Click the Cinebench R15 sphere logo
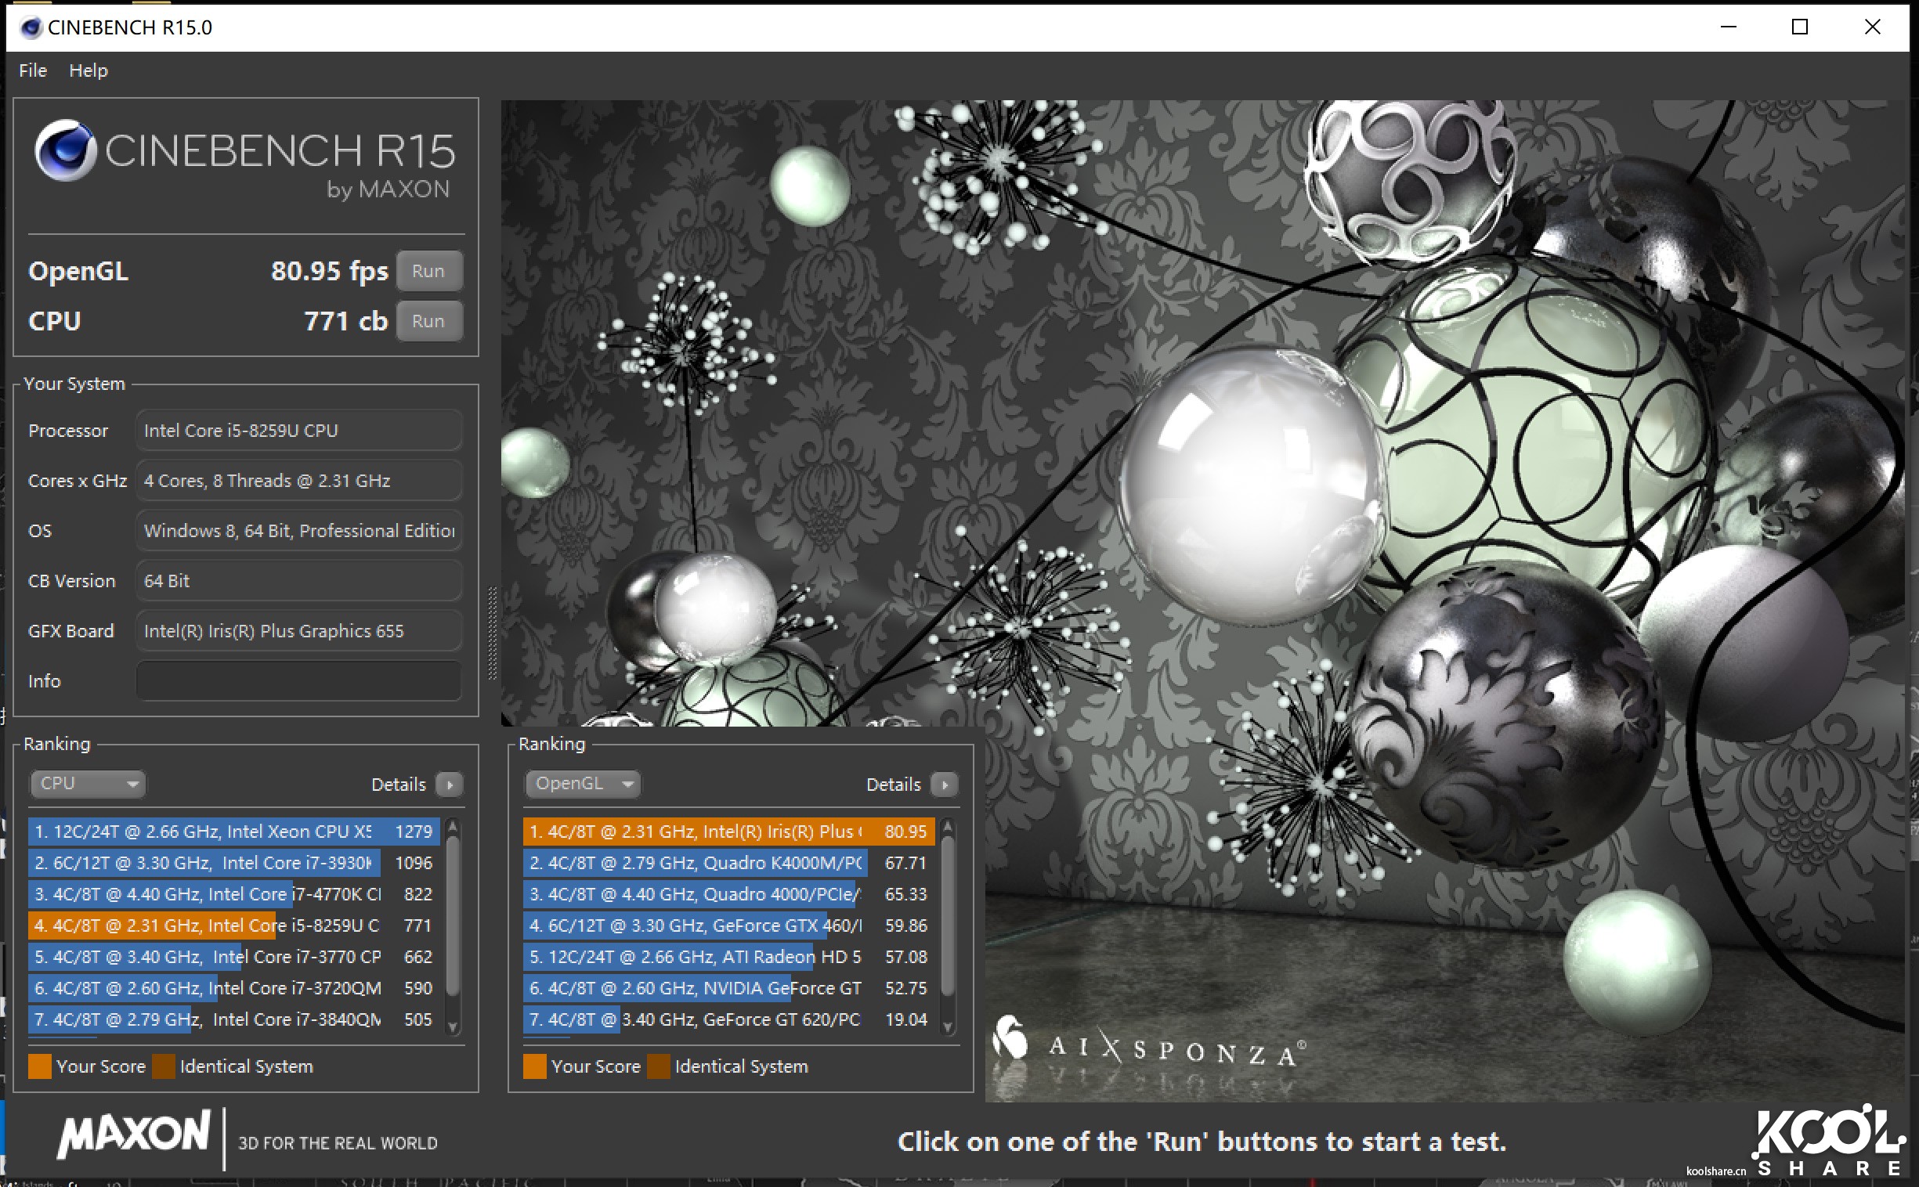 65,150
